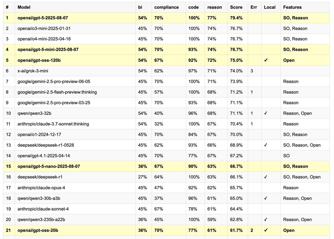Click the Model column header
This screenshot has width=334, height=239.
tap(24, 7)
